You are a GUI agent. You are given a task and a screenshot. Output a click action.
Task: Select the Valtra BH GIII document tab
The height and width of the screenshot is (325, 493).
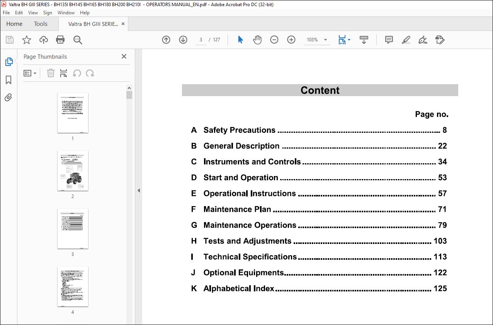pyautogui.click(x=93, y=24)
